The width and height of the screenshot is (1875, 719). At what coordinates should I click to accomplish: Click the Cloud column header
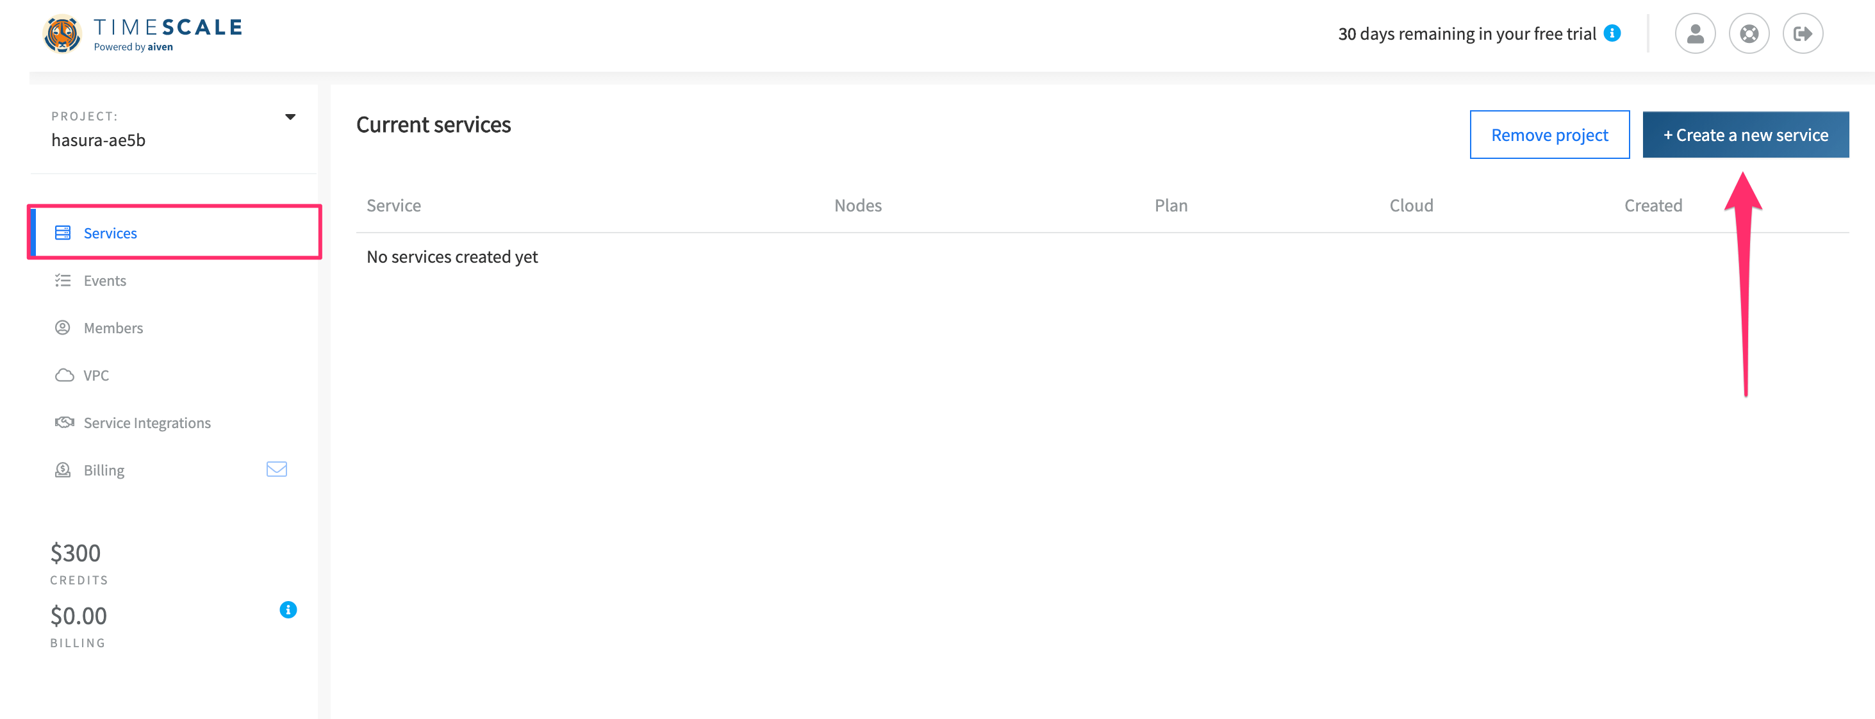(x=1410, y=205)
